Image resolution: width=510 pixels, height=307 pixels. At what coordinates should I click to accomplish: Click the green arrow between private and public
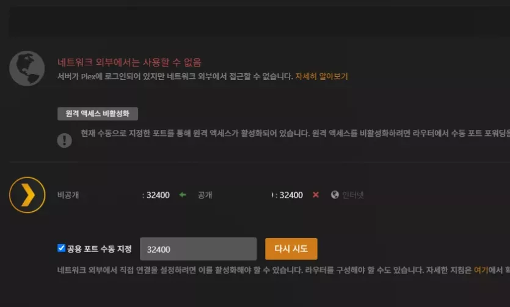click(x=183, y=195)
